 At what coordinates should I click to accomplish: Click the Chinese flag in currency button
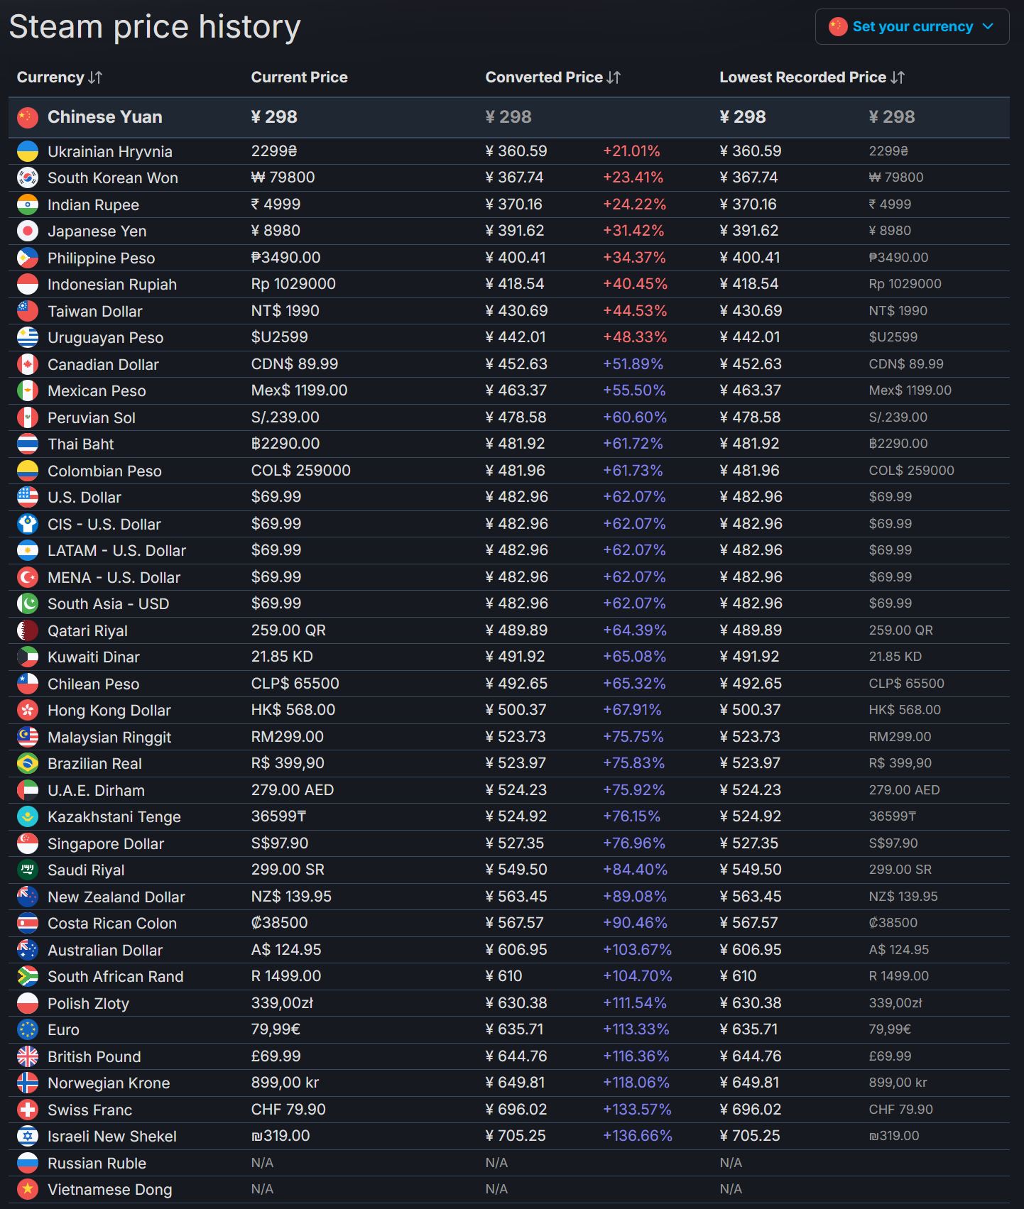click(x=838, y=27)
